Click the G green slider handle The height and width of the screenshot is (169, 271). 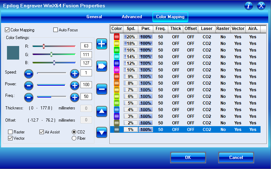(51, 54)
